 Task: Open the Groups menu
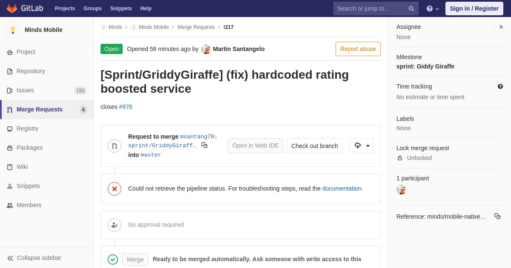click(92, 9)
